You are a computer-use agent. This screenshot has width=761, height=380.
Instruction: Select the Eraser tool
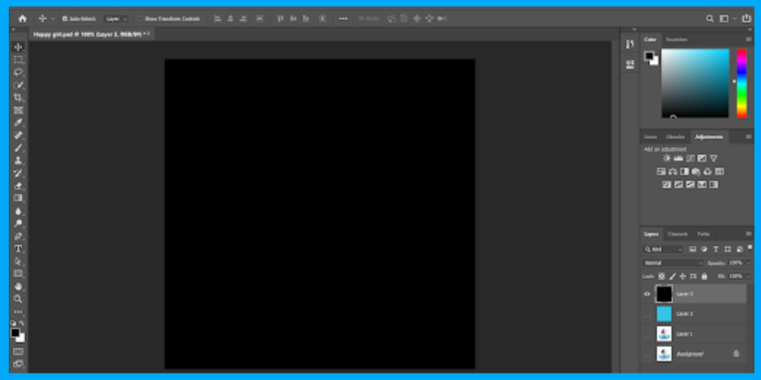[x=18, y=186]
